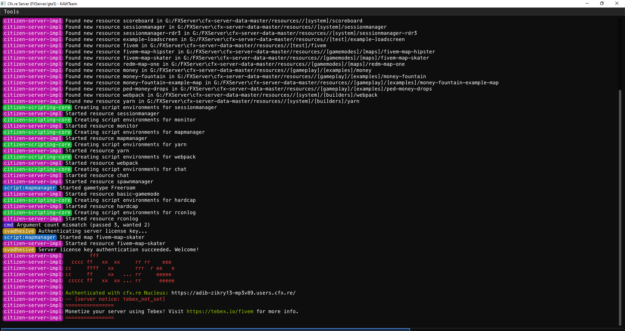Click the Creating script environments for chat line

pos(130,169)
